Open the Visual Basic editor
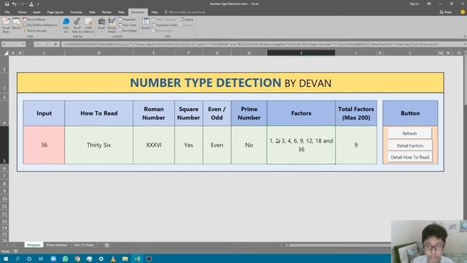This screenshot has width=467, height=263. tap(6, 25)
